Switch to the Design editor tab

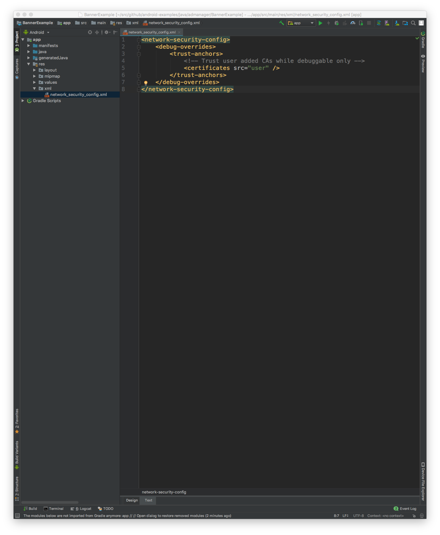(x=132, y=500)
